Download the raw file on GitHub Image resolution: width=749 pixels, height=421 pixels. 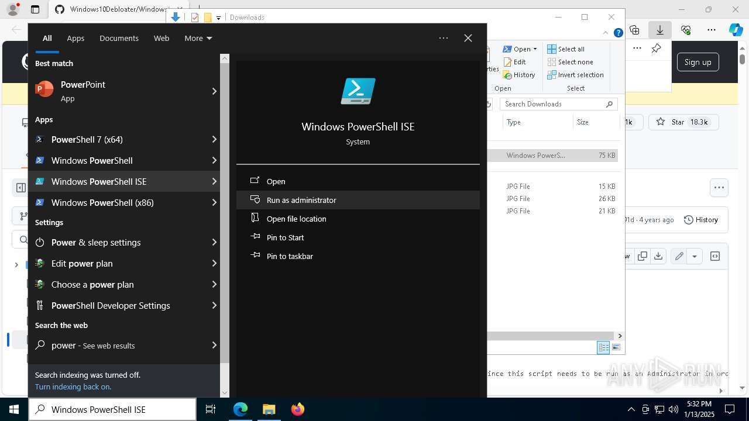pyautogui.click(x=658, y=256)
